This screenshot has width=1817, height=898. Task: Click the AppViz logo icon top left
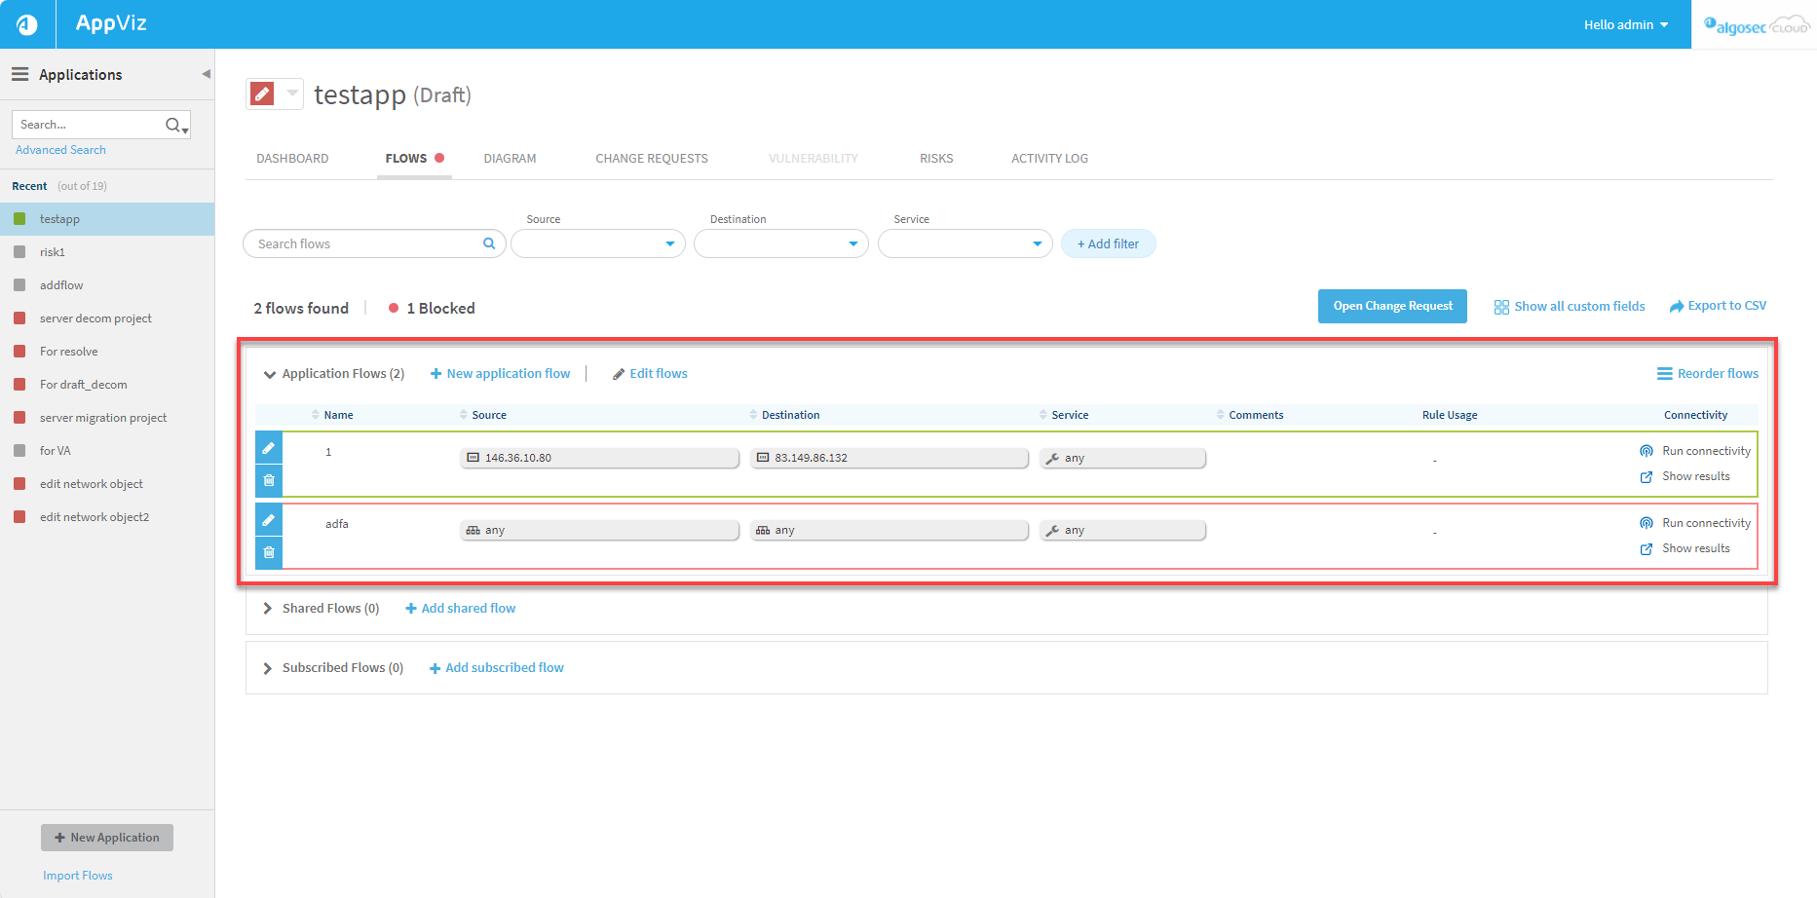pyautogui.click(x=26, y=23)
